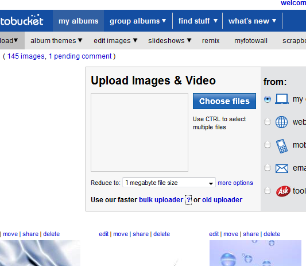Select the web URL radio button
Viewport: 306px width, 266px height.
coord(268,122)
